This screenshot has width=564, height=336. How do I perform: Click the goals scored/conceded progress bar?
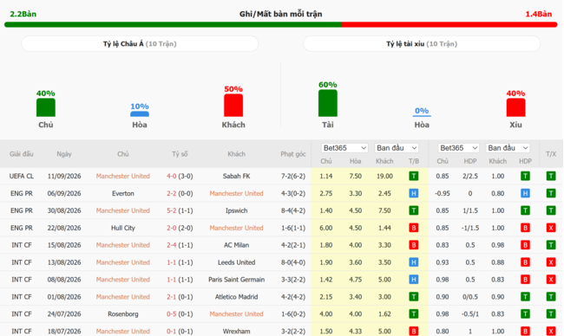click(281, 25)
